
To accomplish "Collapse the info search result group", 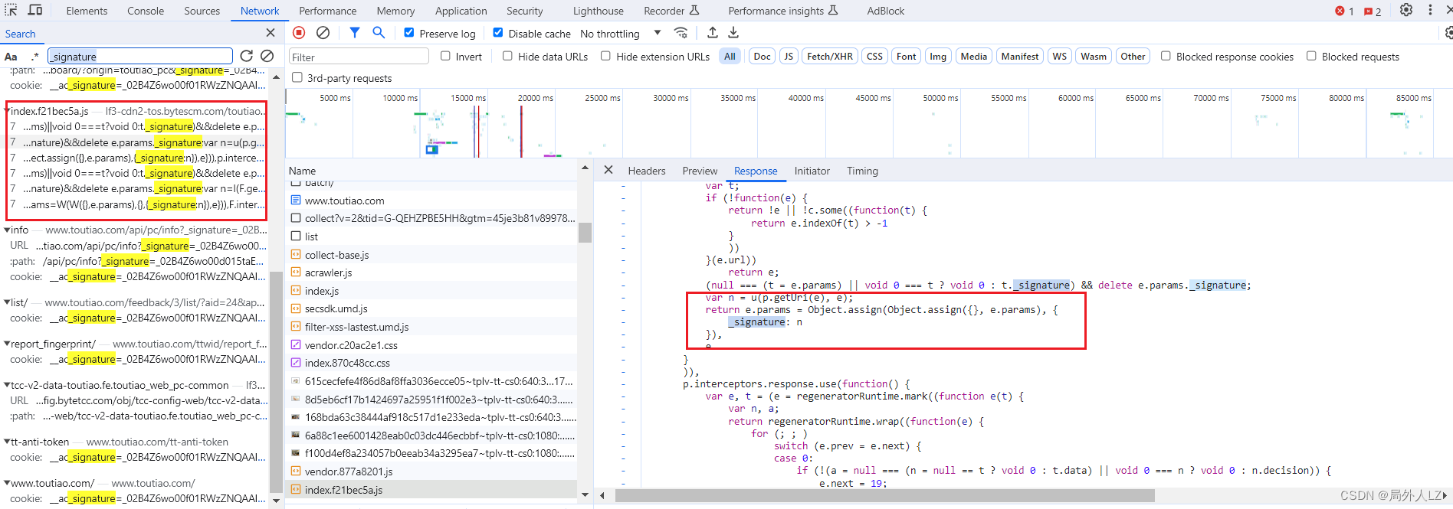I will [x=7, y=230].
